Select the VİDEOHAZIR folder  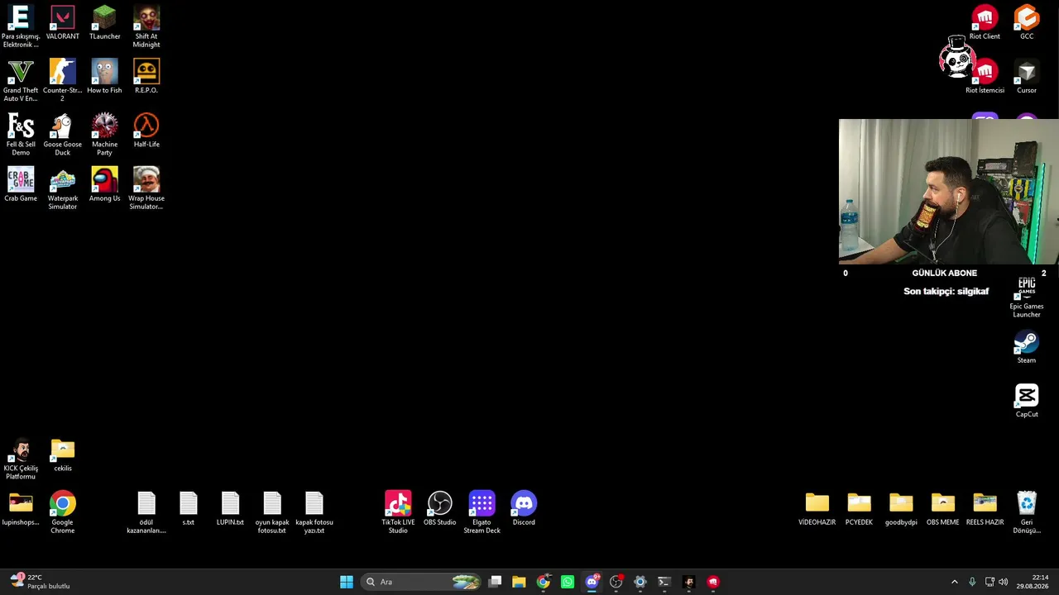pyautogui.click(x=817, y=509)
